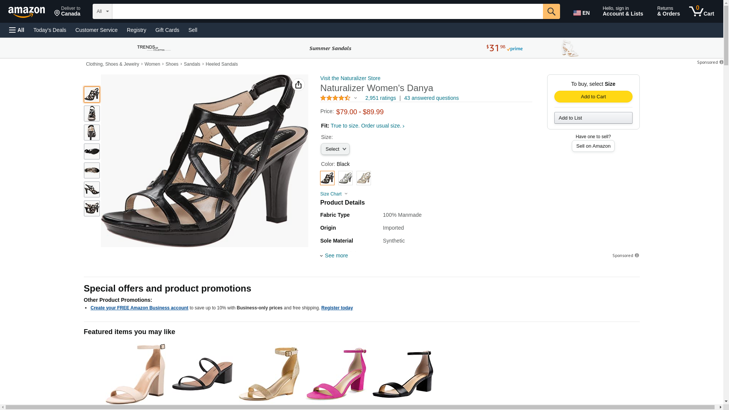Go to Gift Cards
Screen dimensions: 729x410
point(167,30)
